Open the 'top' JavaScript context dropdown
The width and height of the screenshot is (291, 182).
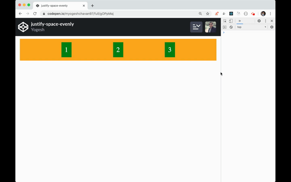(251, 27)
